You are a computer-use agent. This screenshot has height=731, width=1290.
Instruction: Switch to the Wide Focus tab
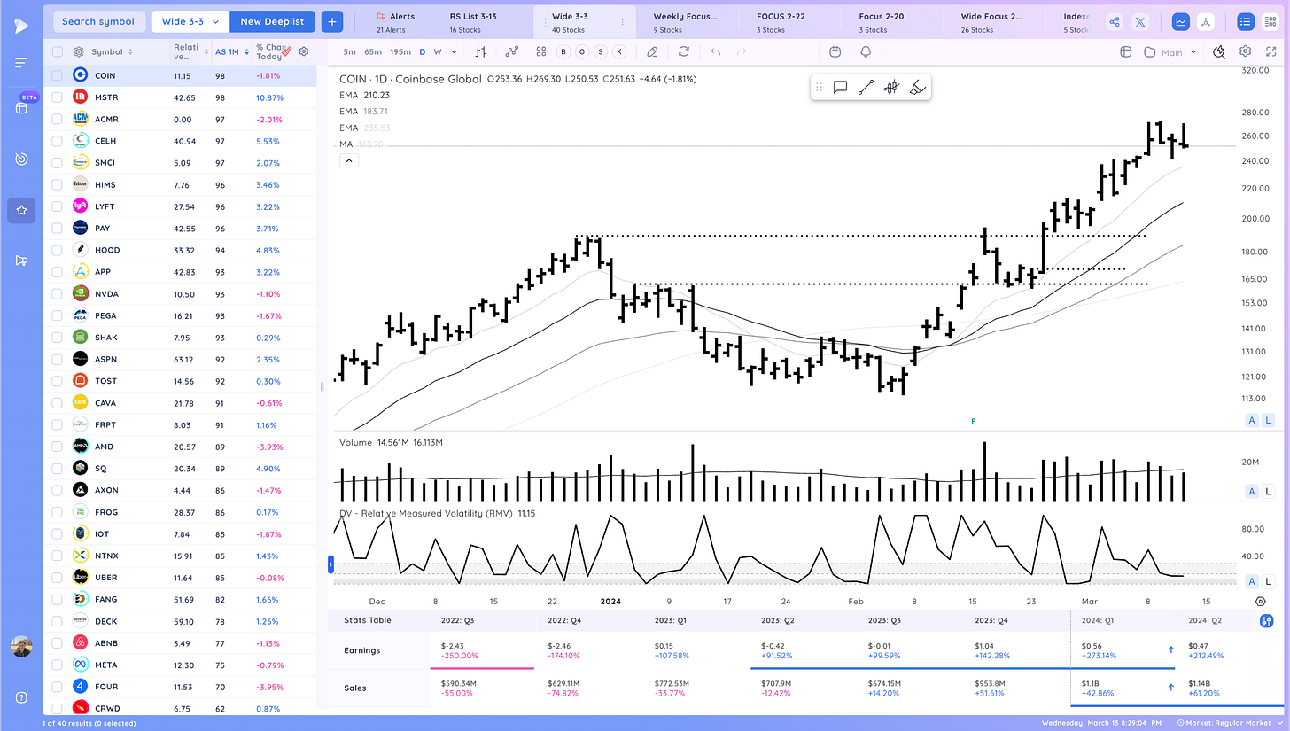pyautogui.click(x=991, y=22)
